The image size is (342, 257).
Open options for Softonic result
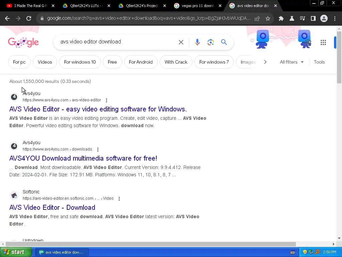[119, 199]
